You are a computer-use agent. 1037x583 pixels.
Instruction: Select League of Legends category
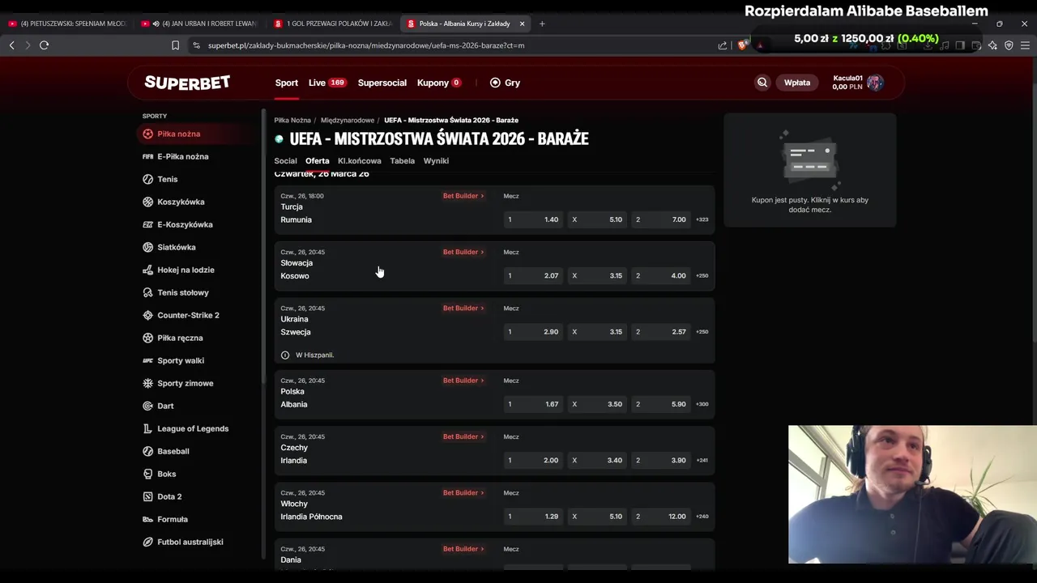coord(193,428)
